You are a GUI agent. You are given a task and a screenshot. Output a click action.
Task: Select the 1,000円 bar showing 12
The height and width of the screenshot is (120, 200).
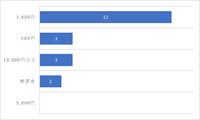(106, 17)
